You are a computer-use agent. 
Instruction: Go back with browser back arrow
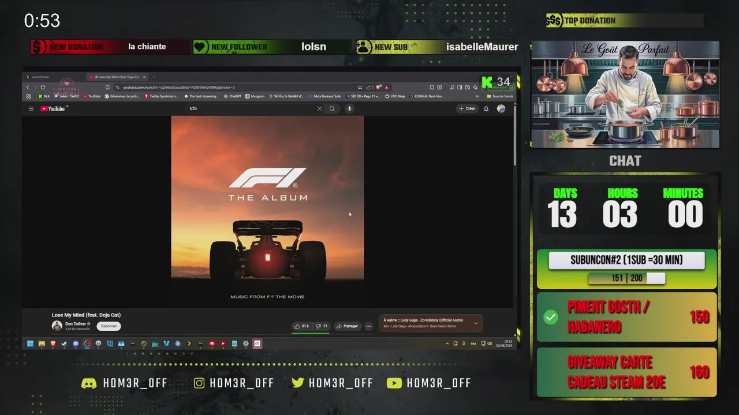tap(28, 88)
